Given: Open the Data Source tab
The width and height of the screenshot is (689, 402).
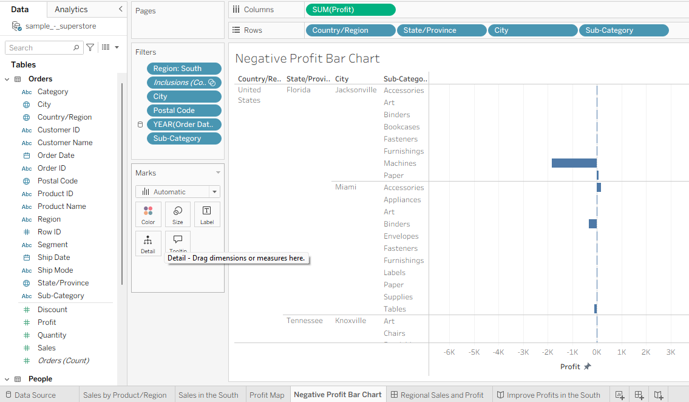Looking at the screenshot, I should coord(31,395).
